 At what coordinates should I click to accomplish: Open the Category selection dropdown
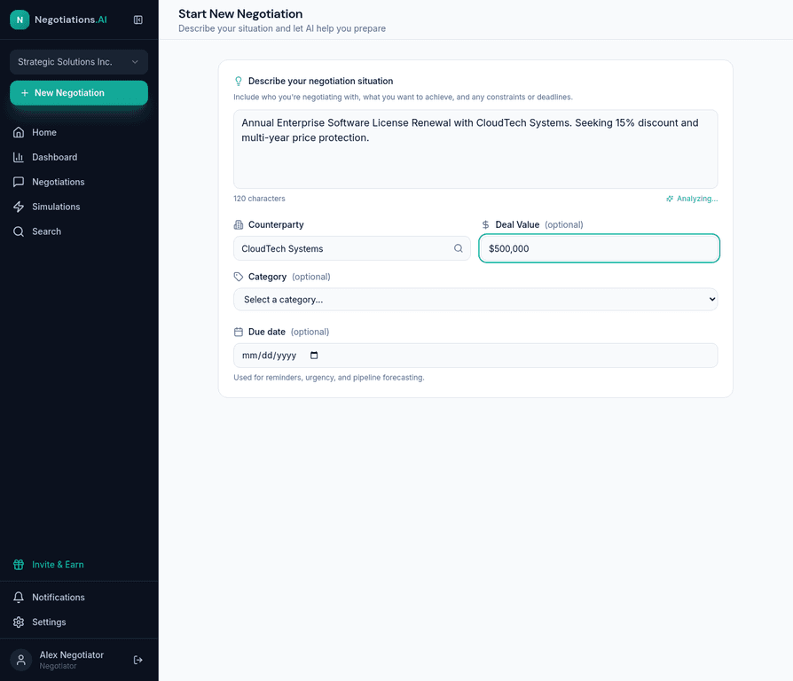tap(475, 299)
